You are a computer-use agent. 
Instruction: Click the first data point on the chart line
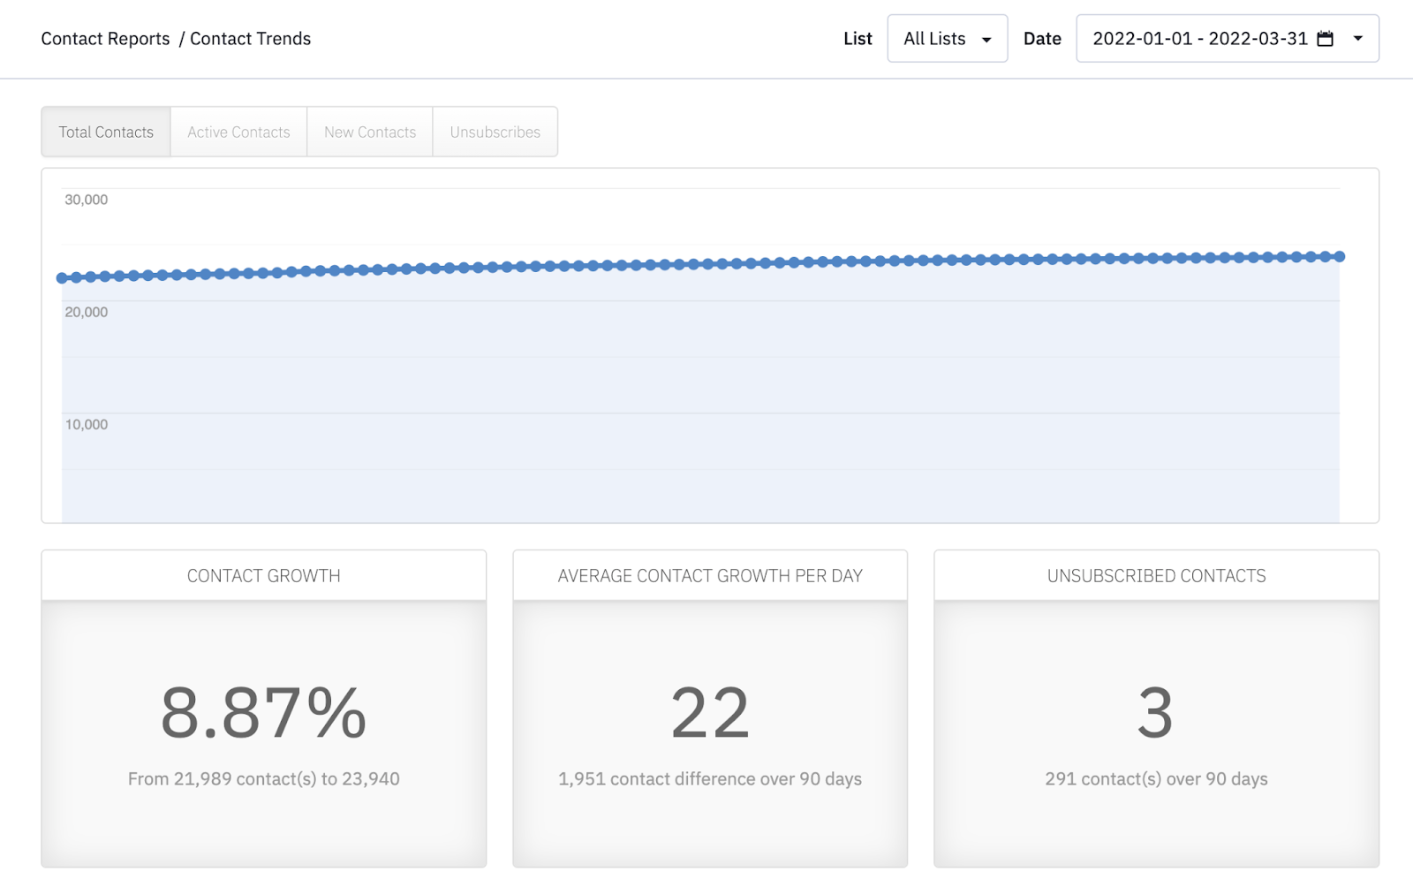(62, 278)
